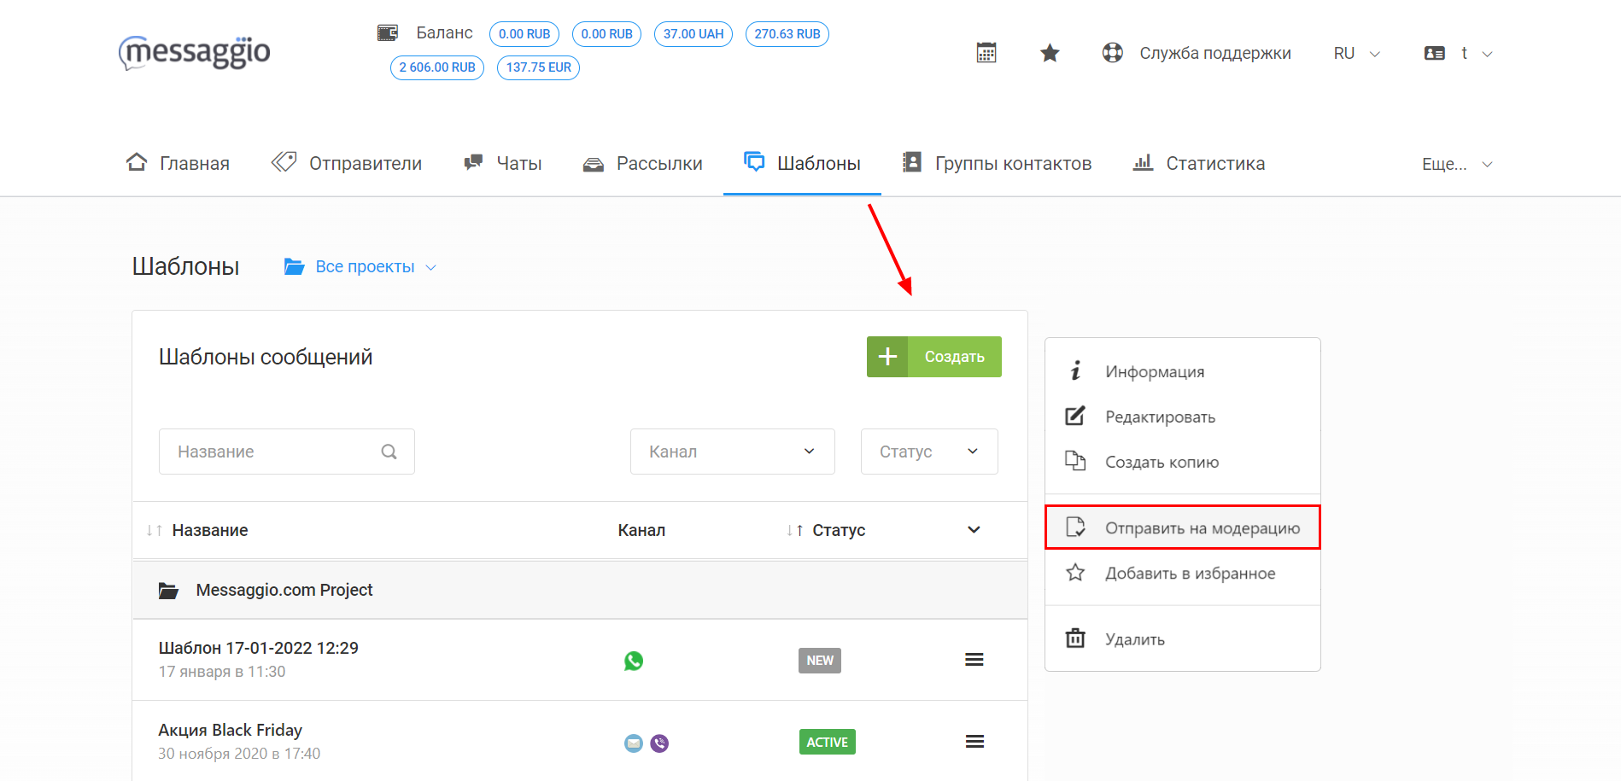Open the Все проекты project selector
Screen dimensions: 1621x781
(360, 267)
